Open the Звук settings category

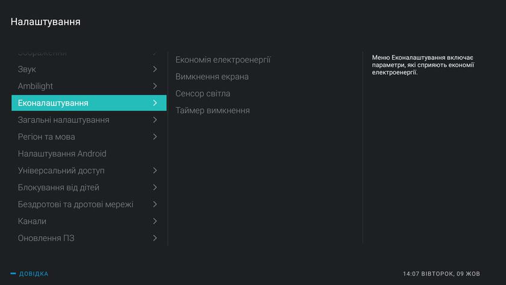tap(27, 69)
